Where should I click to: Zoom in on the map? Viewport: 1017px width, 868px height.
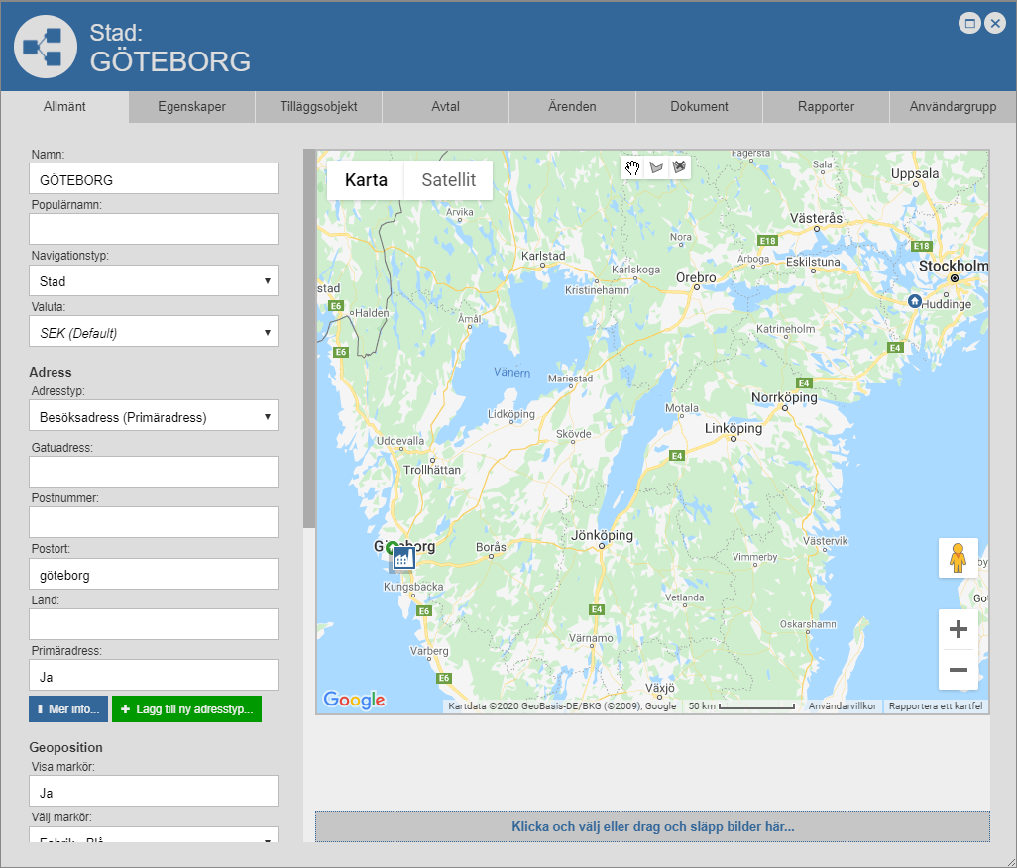958,629
